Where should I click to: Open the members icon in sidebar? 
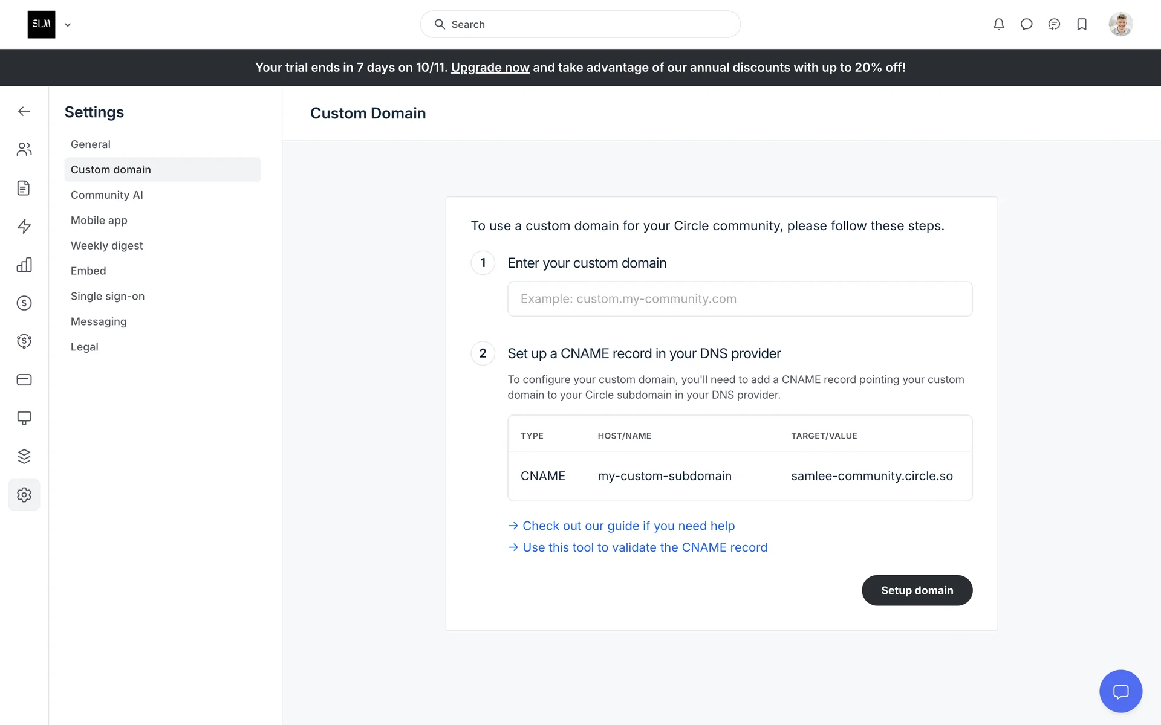coord(24,149)
